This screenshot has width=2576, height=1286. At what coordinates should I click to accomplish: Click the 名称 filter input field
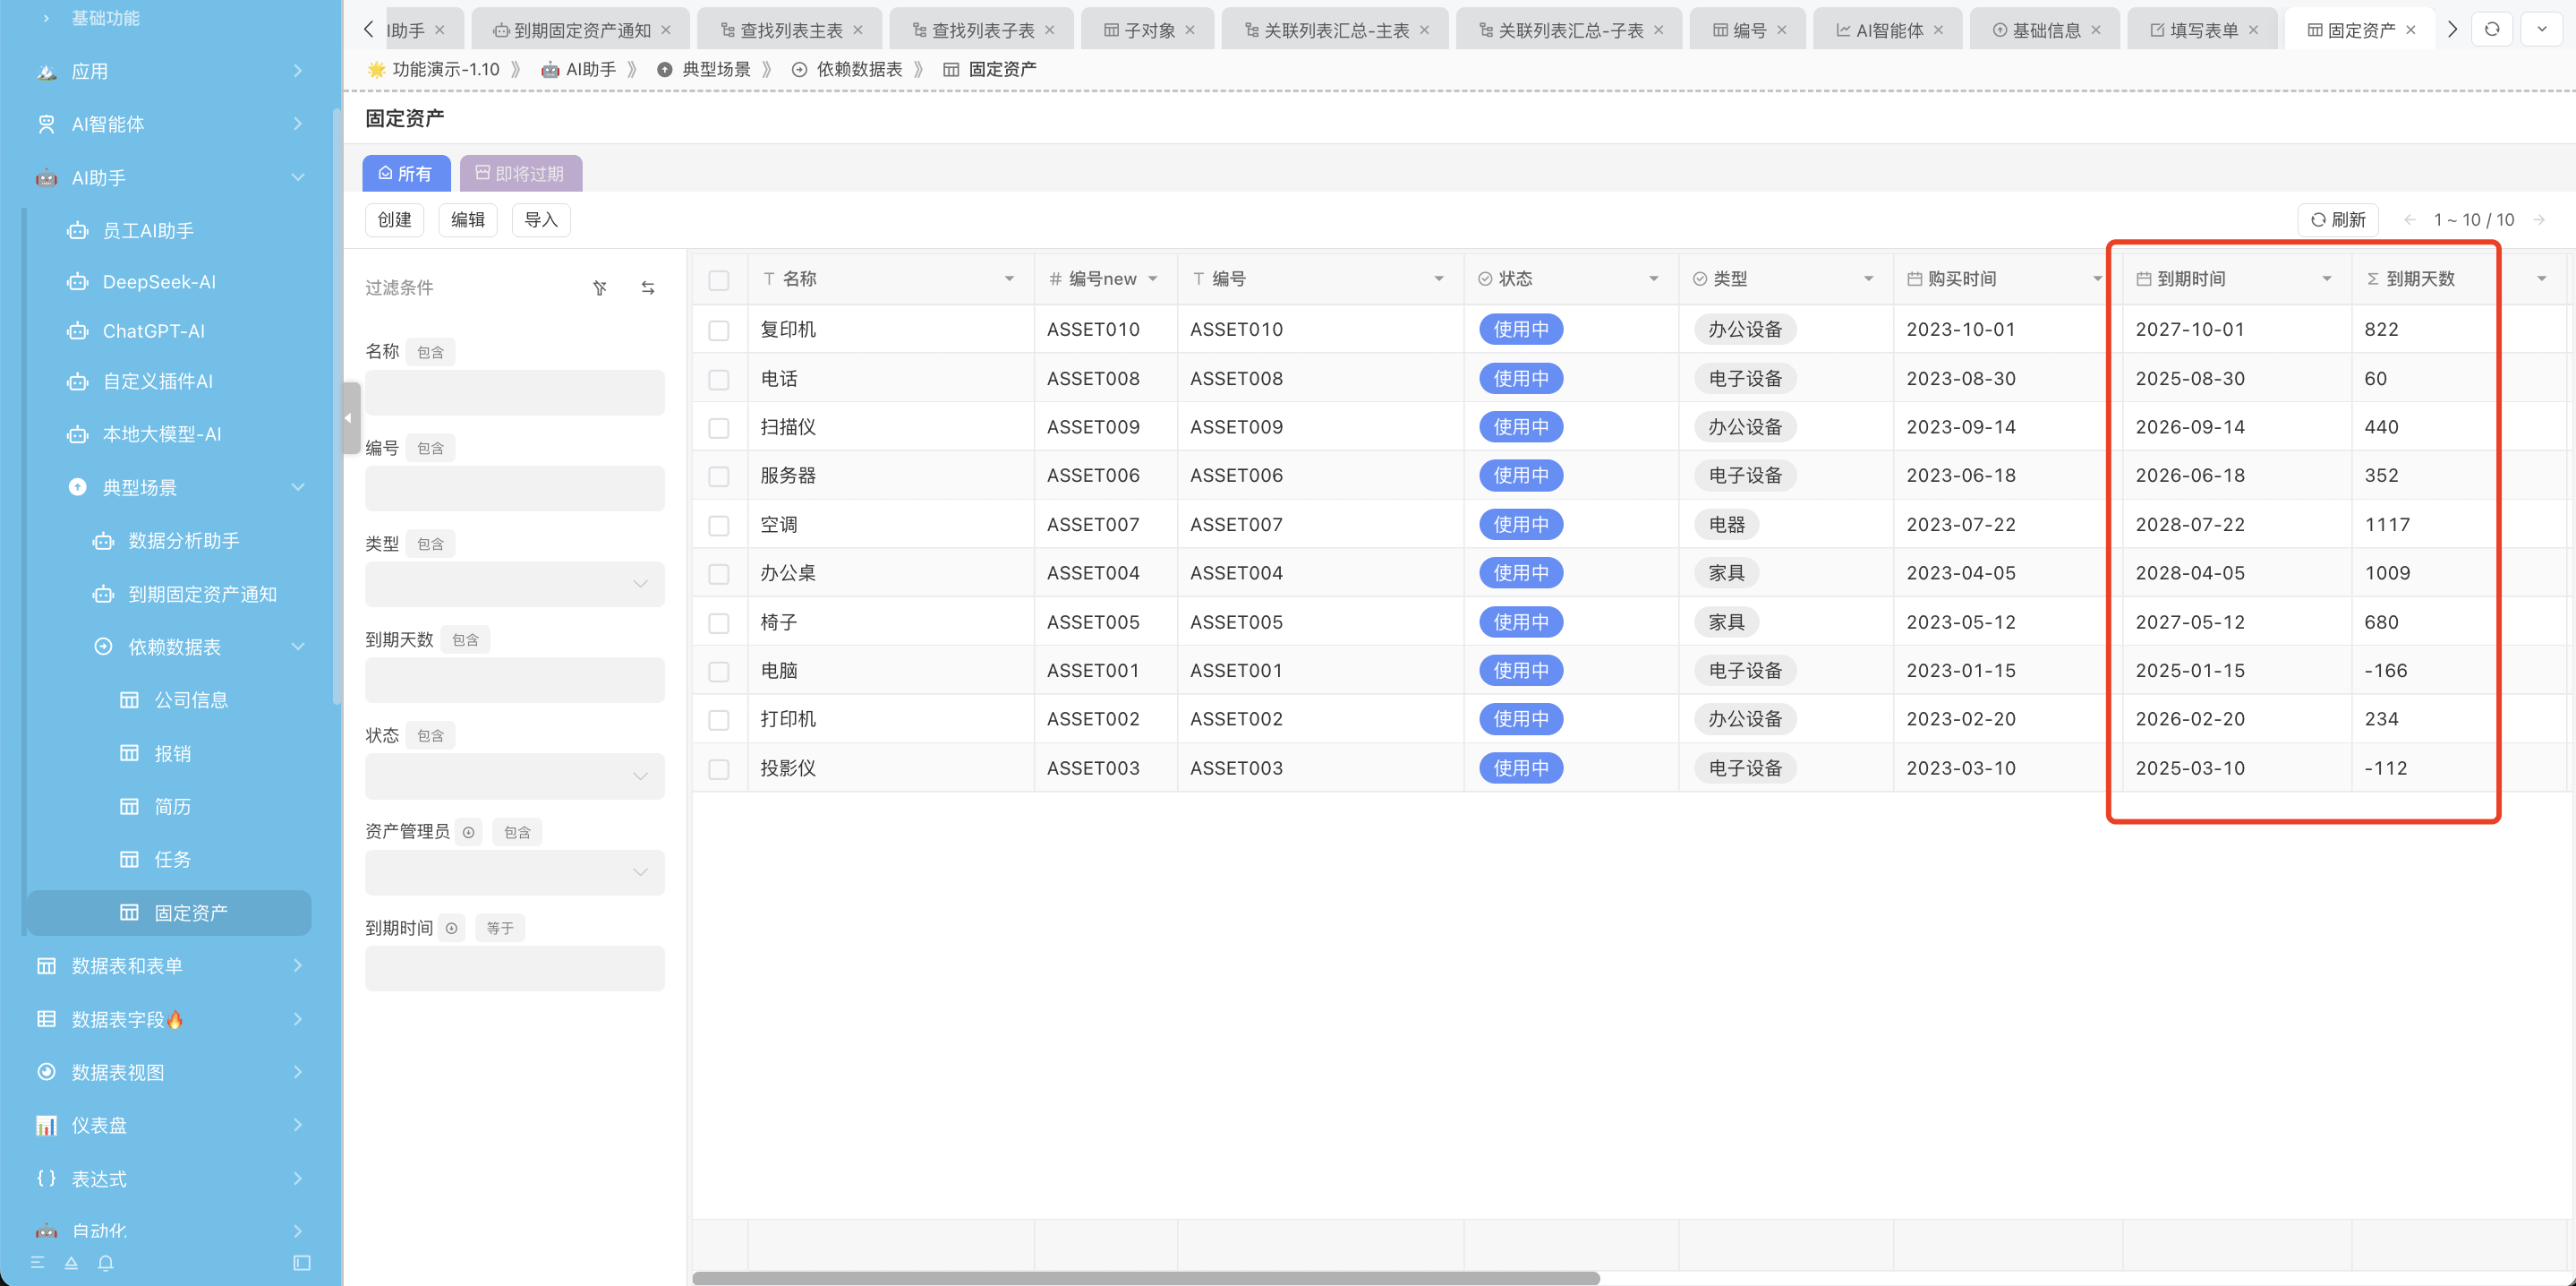[514, 392]
